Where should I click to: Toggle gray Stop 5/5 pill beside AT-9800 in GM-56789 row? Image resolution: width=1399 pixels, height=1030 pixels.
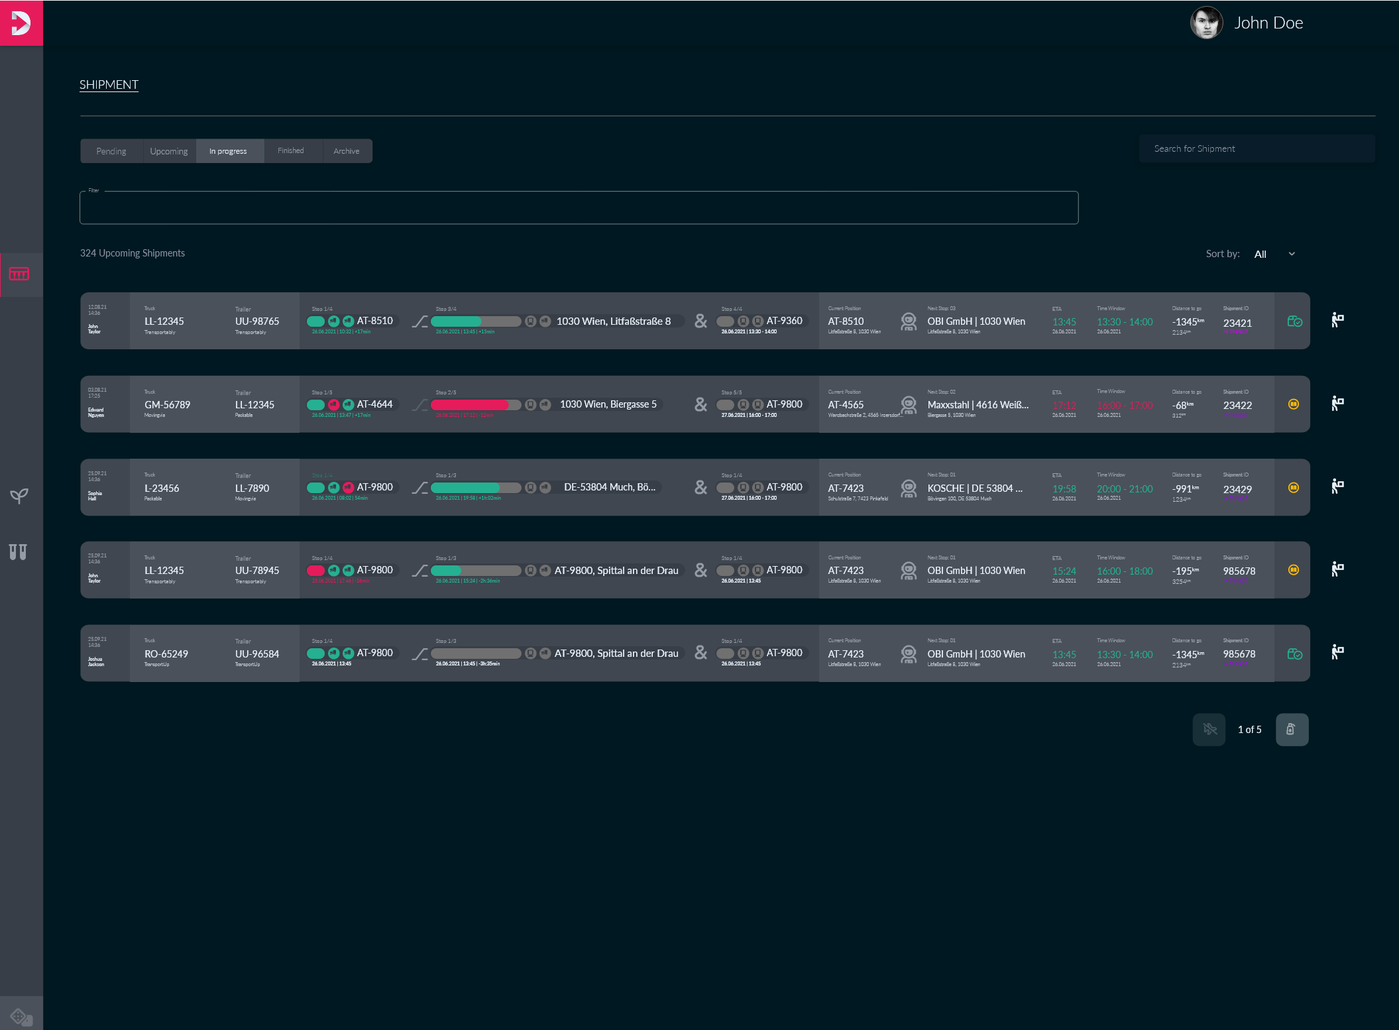725,405
